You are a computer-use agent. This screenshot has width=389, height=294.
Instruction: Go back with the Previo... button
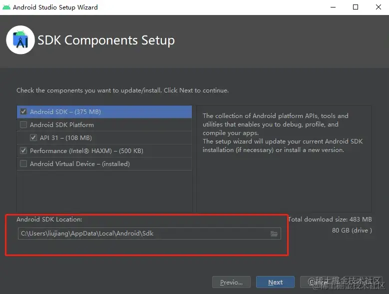pyautogui.click(x=231, y=282)
